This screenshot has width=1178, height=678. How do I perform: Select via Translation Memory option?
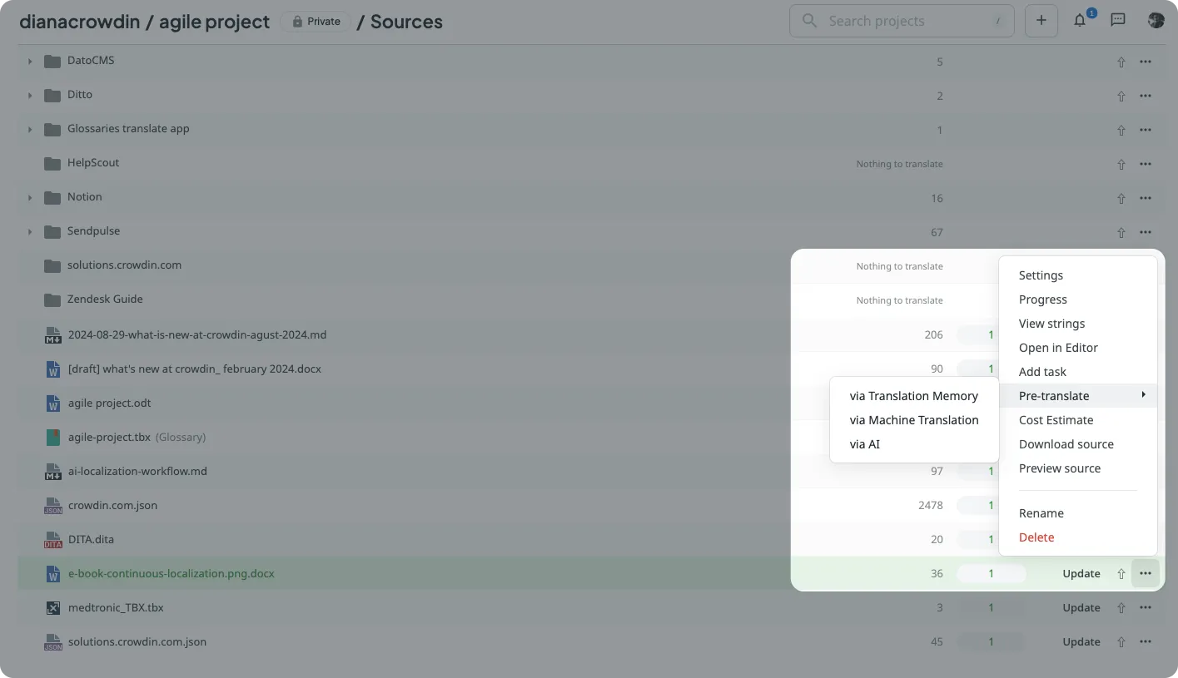coord(913,396)
